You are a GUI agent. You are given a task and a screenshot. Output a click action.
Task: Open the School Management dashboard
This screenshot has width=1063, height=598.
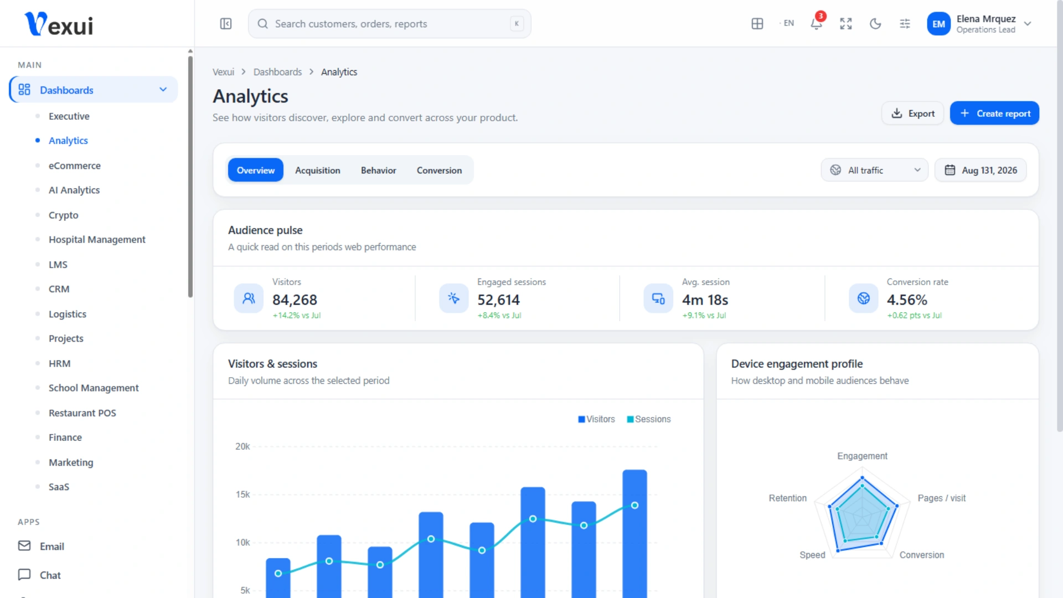[94, 388]
